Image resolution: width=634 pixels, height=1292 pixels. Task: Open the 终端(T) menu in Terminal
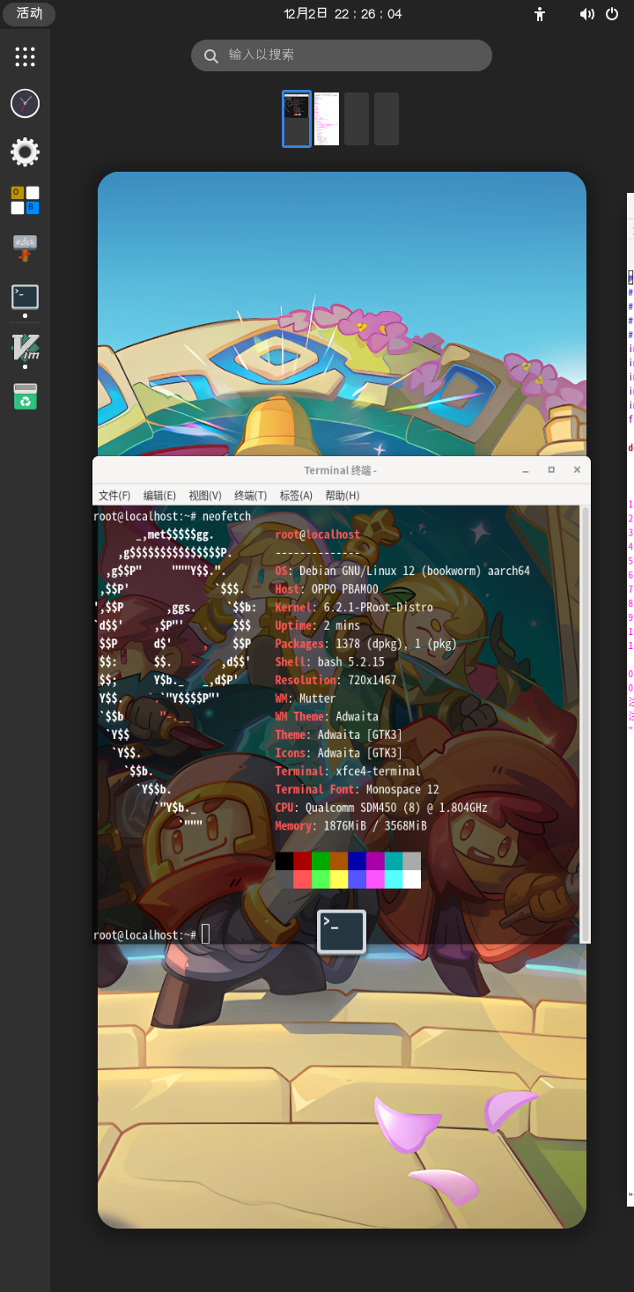(x=251, y=496)
